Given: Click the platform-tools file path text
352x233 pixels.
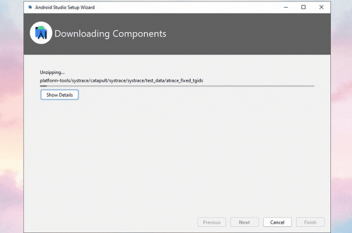Looking at the screenshot, I should (x=122, y=80).
